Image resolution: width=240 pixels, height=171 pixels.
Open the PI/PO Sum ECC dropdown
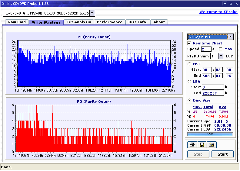pos(221,56)
